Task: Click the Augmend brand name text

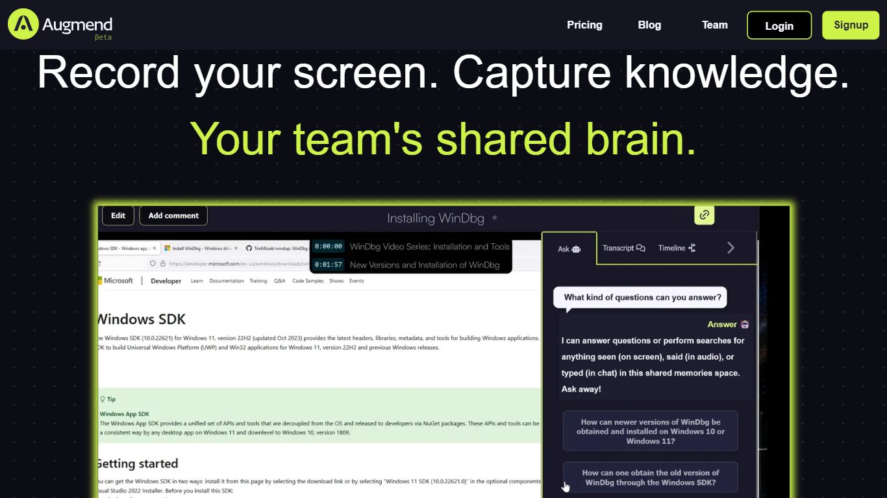Action: click(77, 25)
